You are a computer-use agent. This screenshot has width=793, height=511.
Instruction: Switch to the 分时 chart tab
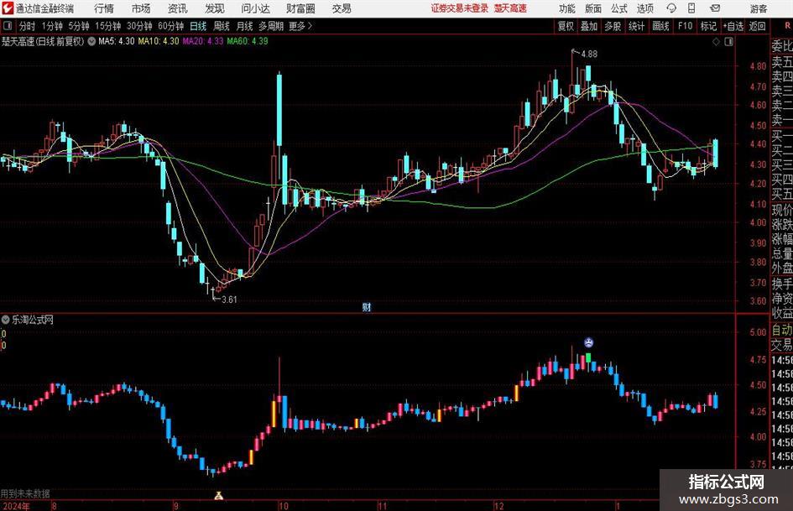click(x=28, y=26)
